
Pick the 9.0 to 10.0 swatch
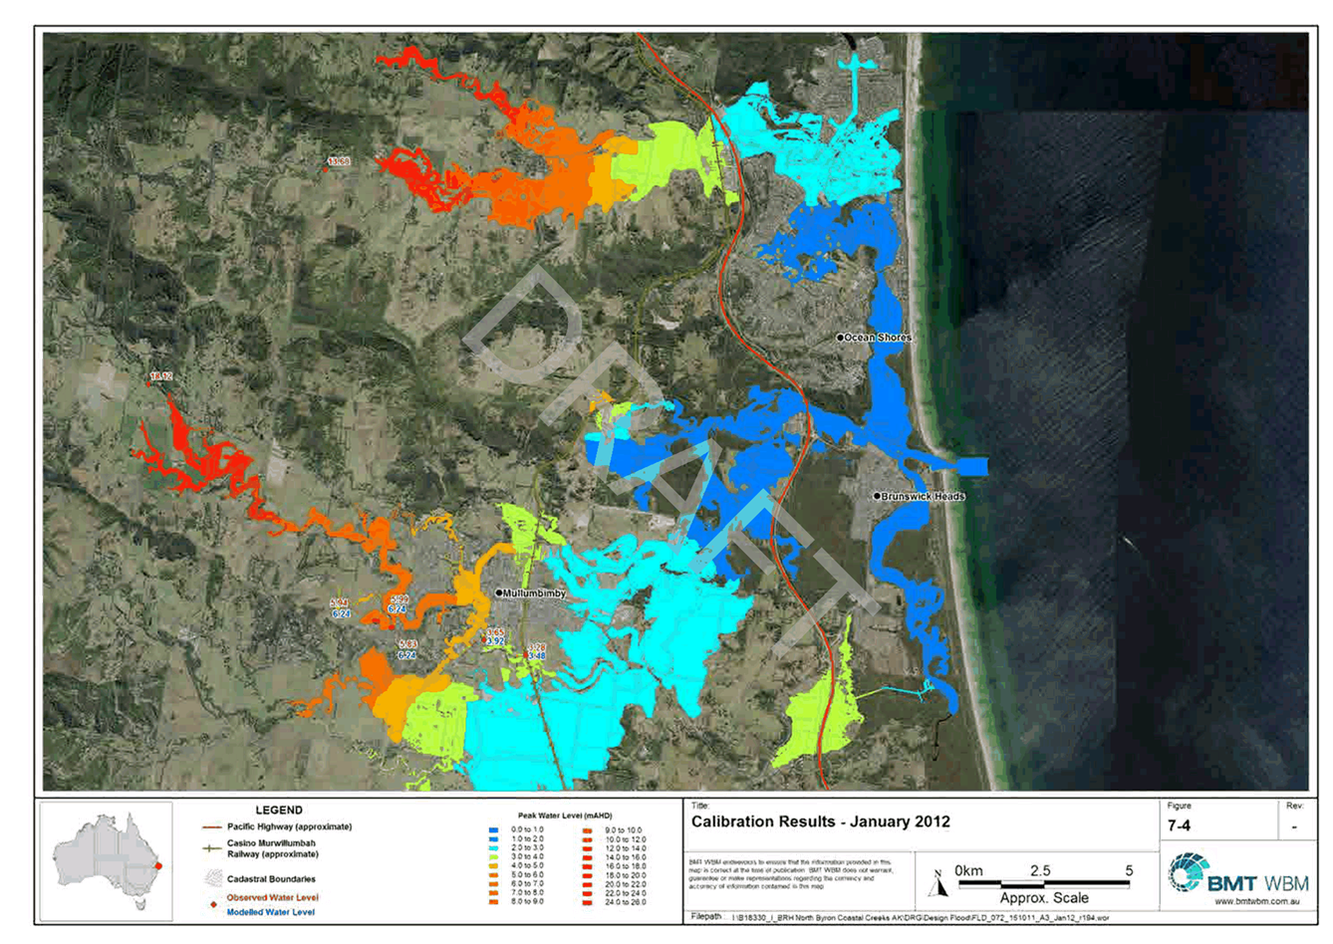587,830
